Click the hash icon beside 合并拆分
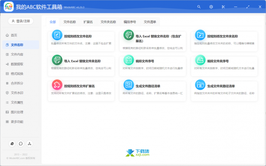The height and width of the screenshot is (166, 266). (x=7, y=83)
